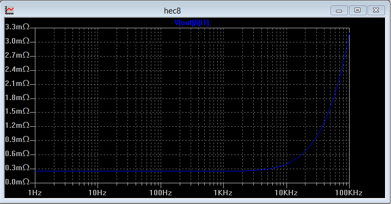This screenshot has height=204, width=391.
Task: Click the 1Hz x-axis label
Action: click(x=35, y=193)
